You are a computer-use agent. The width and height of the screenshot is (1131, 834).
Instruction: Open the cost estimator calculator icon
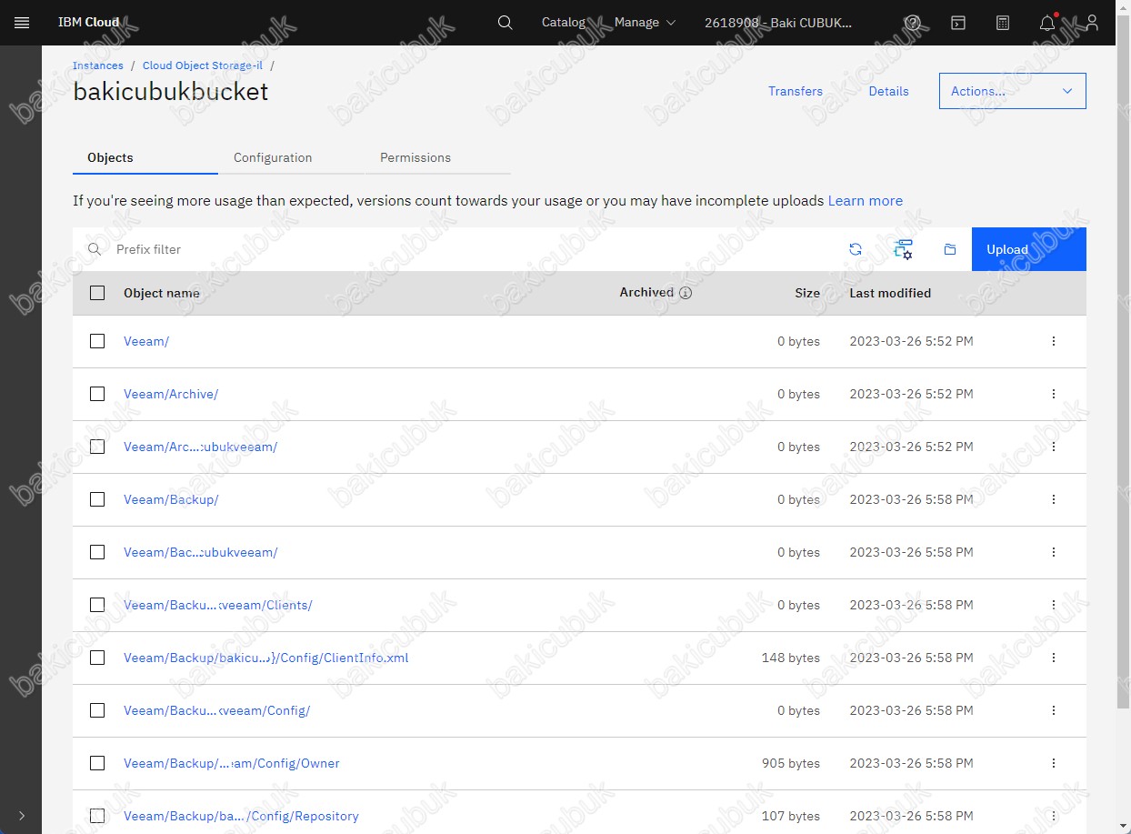coord(1003,23)
